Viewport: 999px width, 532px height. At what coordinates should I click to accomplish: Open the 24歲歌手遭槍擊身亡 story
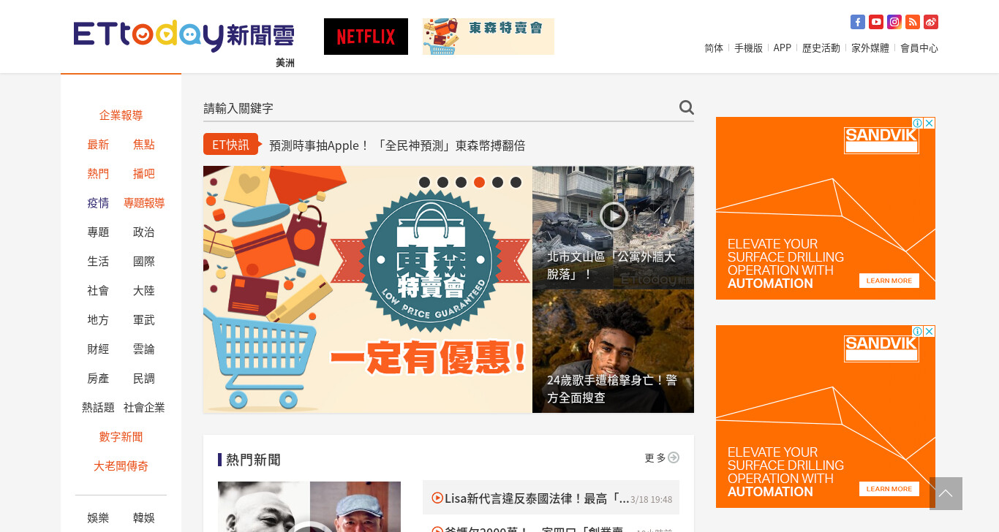[x=613, y=351]
